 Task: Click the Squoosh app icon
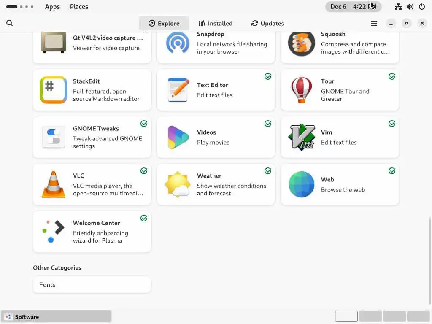[x=301, y=43]
